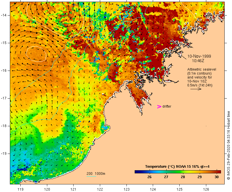Click the 0.5m/s velocity scale arrow
Screen dimensions: 232x192
click(x=196, y=89)
